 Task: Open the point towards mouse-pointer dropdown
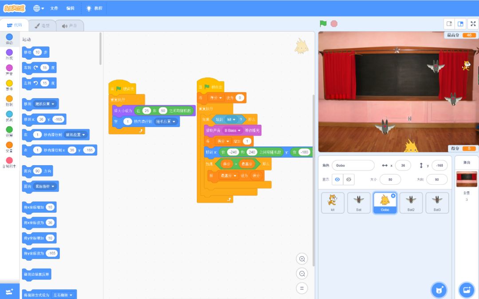pyautogui.click(x=45, y=187)
